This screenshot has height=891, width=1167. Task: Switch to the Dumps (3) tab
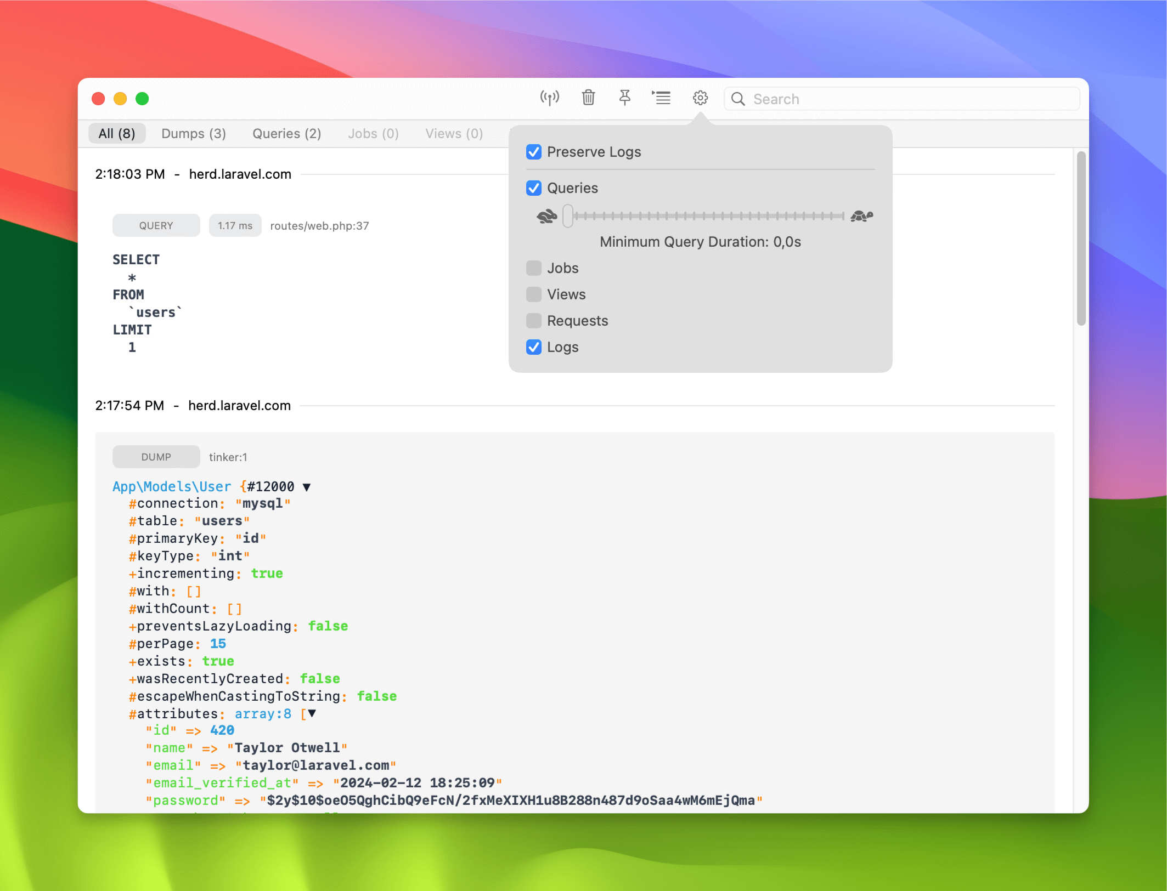click(194, 134)
